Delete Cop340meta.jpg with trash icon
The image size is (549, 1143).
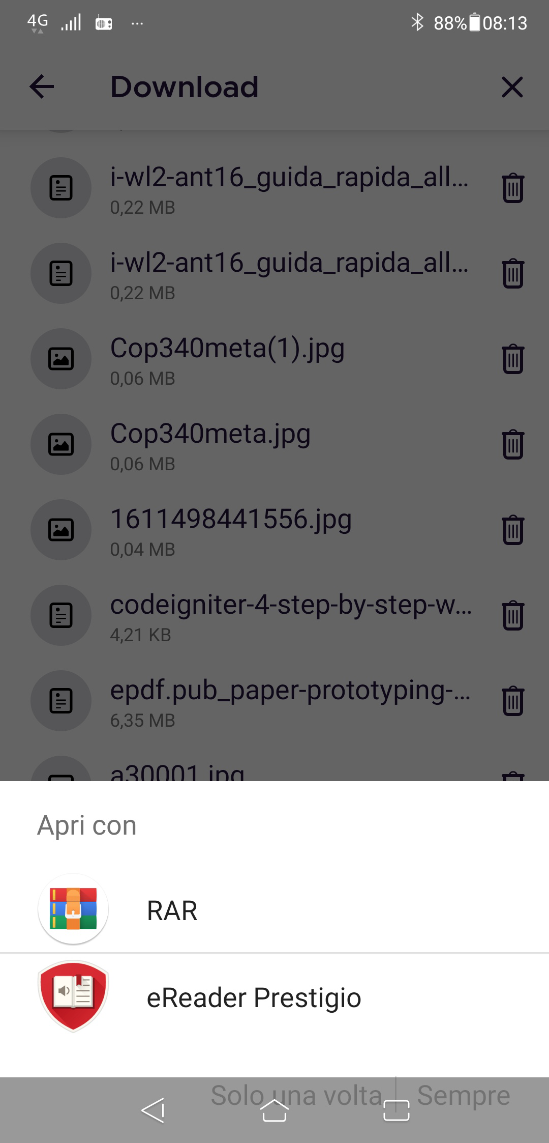513,444
